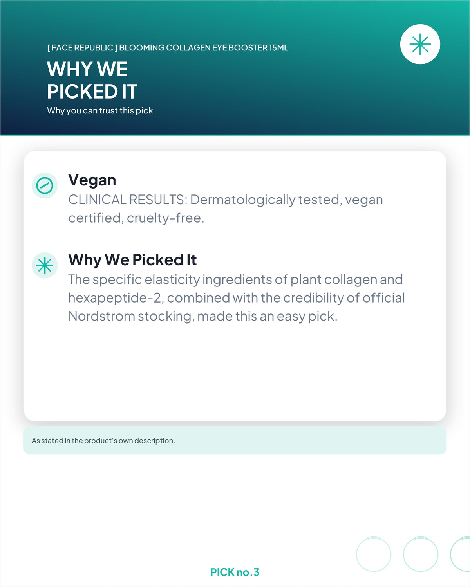The image size is (470, 587).
Task: Click the asterisk icon beside Why We Picked It heading
Action: pos(45,265)
